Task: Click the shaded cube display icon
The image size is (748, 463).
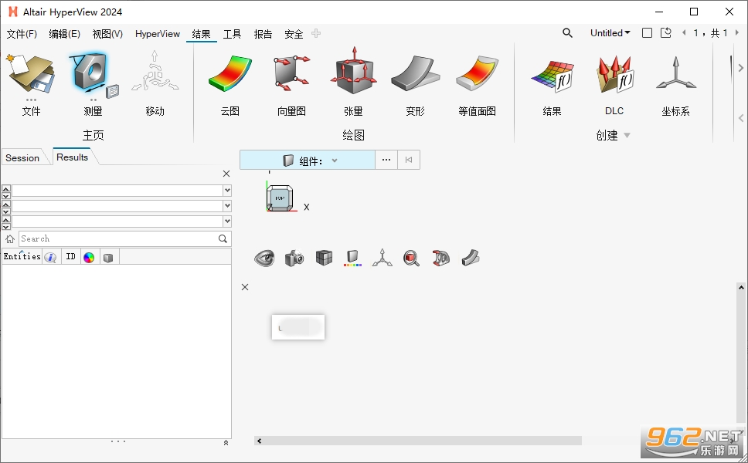Action: (324, 259)
